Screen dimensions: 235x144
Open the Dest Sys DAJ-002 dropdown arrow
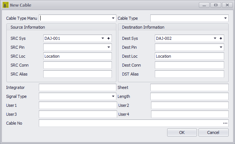(x=215, y=38)
